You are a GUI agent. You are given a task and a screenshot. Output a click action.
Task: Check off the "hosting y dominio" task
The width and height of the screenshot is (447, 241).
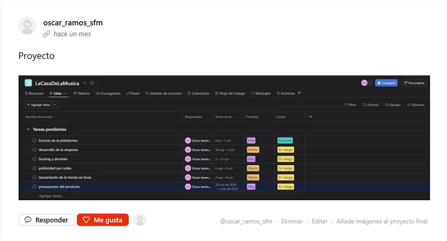34,159
